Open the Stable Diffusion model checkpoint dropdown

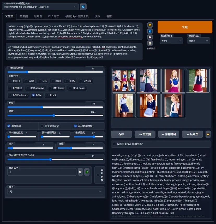point(40,7)
